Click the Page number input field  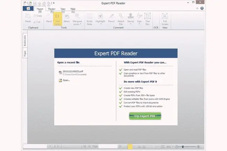(108, 146)
